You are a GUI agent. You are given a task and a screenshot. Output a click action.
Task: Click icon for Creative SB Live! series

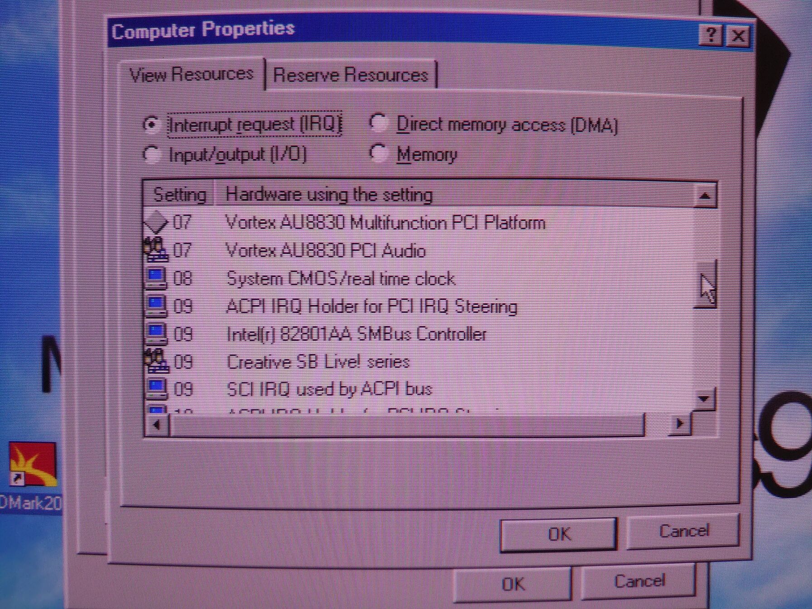coord(156,361)
